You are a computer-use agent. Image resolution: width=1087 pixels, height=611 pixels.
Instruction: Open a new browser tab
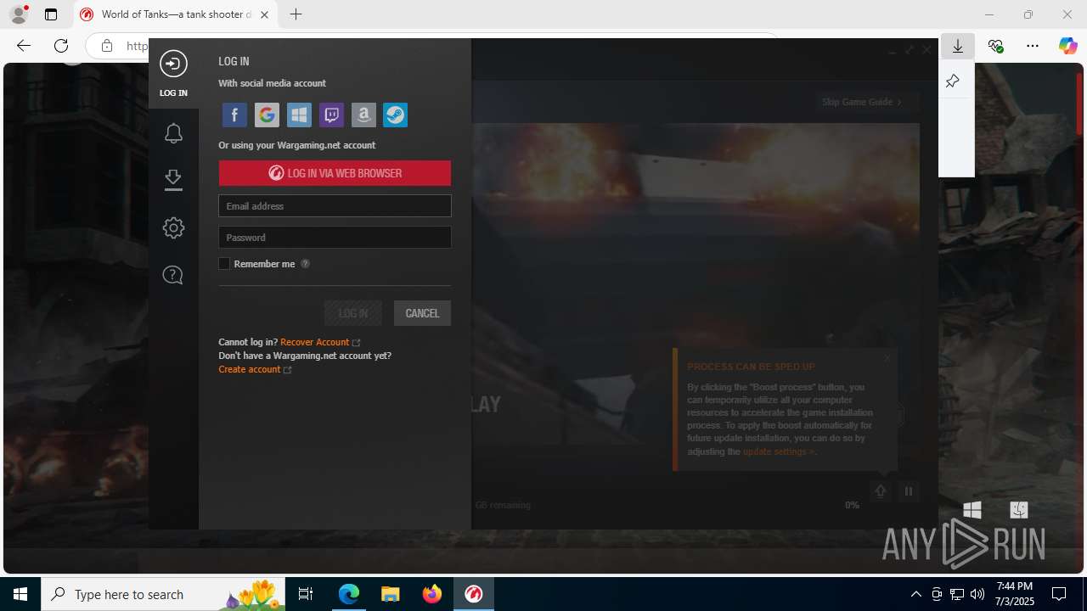[296, 14]
